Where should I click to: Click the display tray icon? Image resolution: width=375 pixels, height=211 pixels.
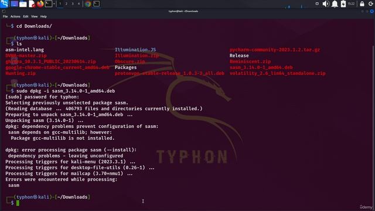click(x=317, y=4)
